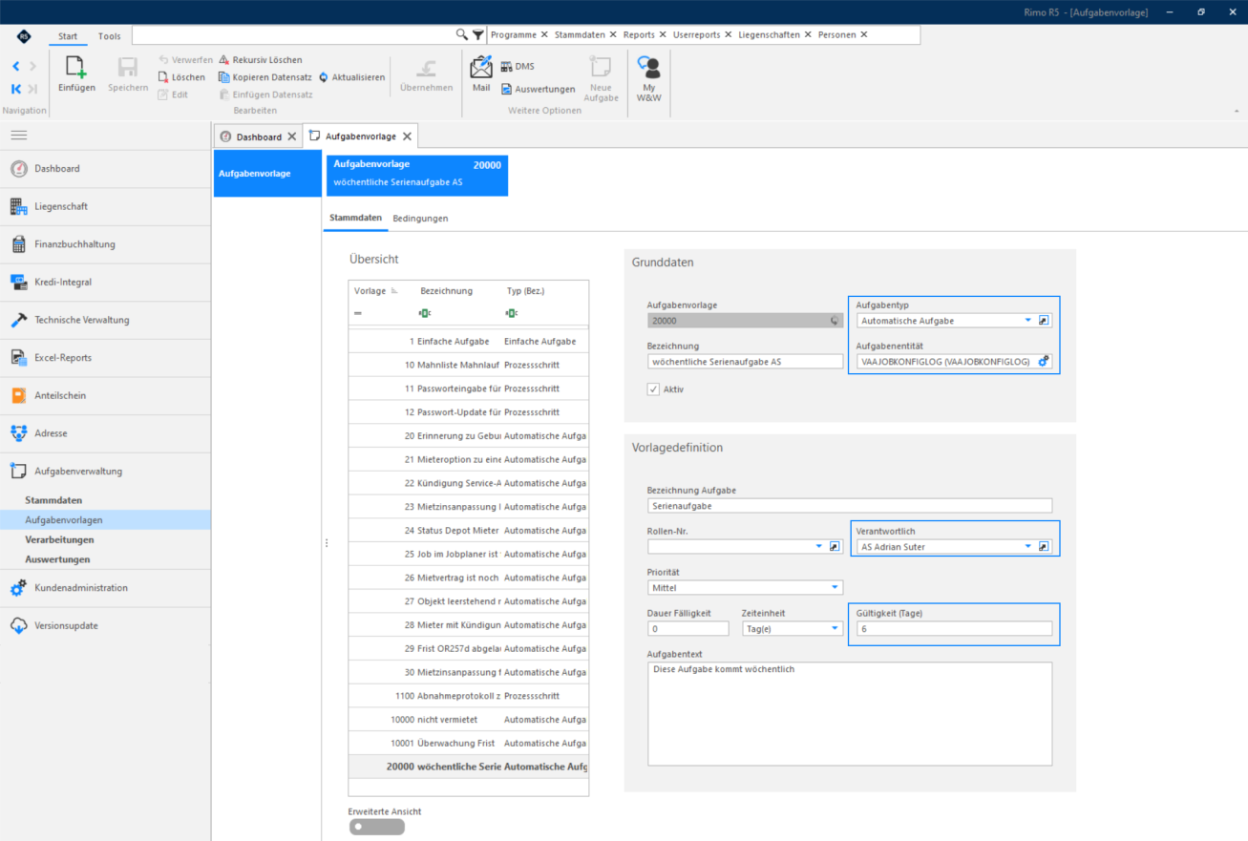The width and height of the screenshot is (1248, 841).
Task: Click the Mail envelope icon
Action: click(481, 67)
